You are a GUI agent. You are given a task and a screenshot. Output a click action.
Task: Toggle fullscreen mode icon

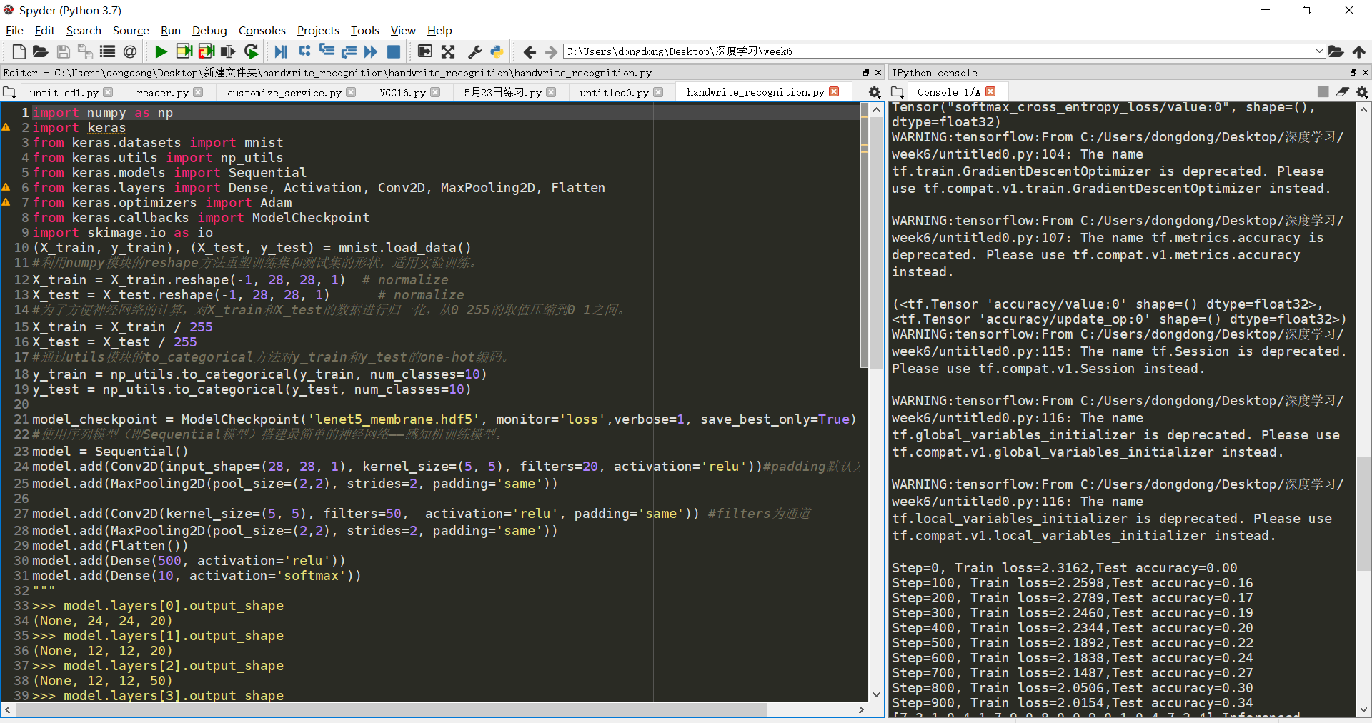448,51
